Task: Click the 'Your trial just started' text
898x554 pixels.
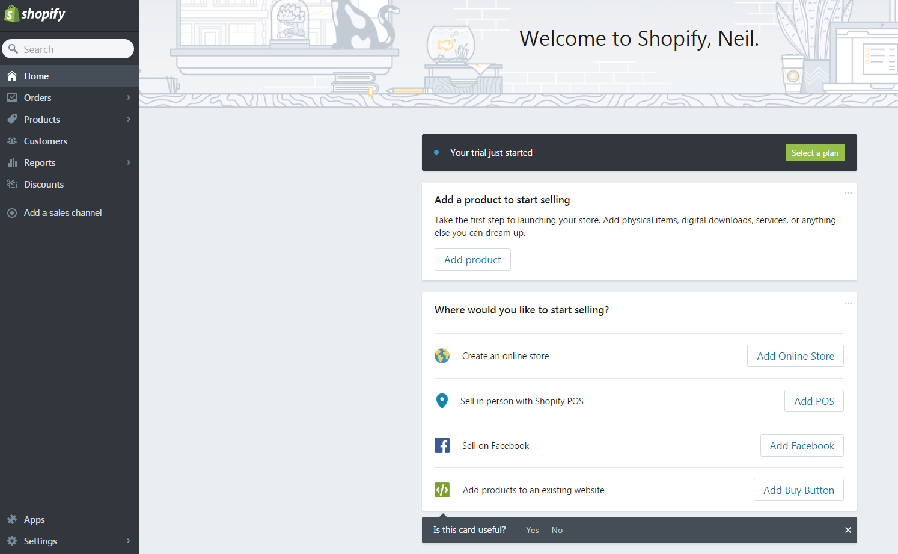Action: [x=491, y=153]
